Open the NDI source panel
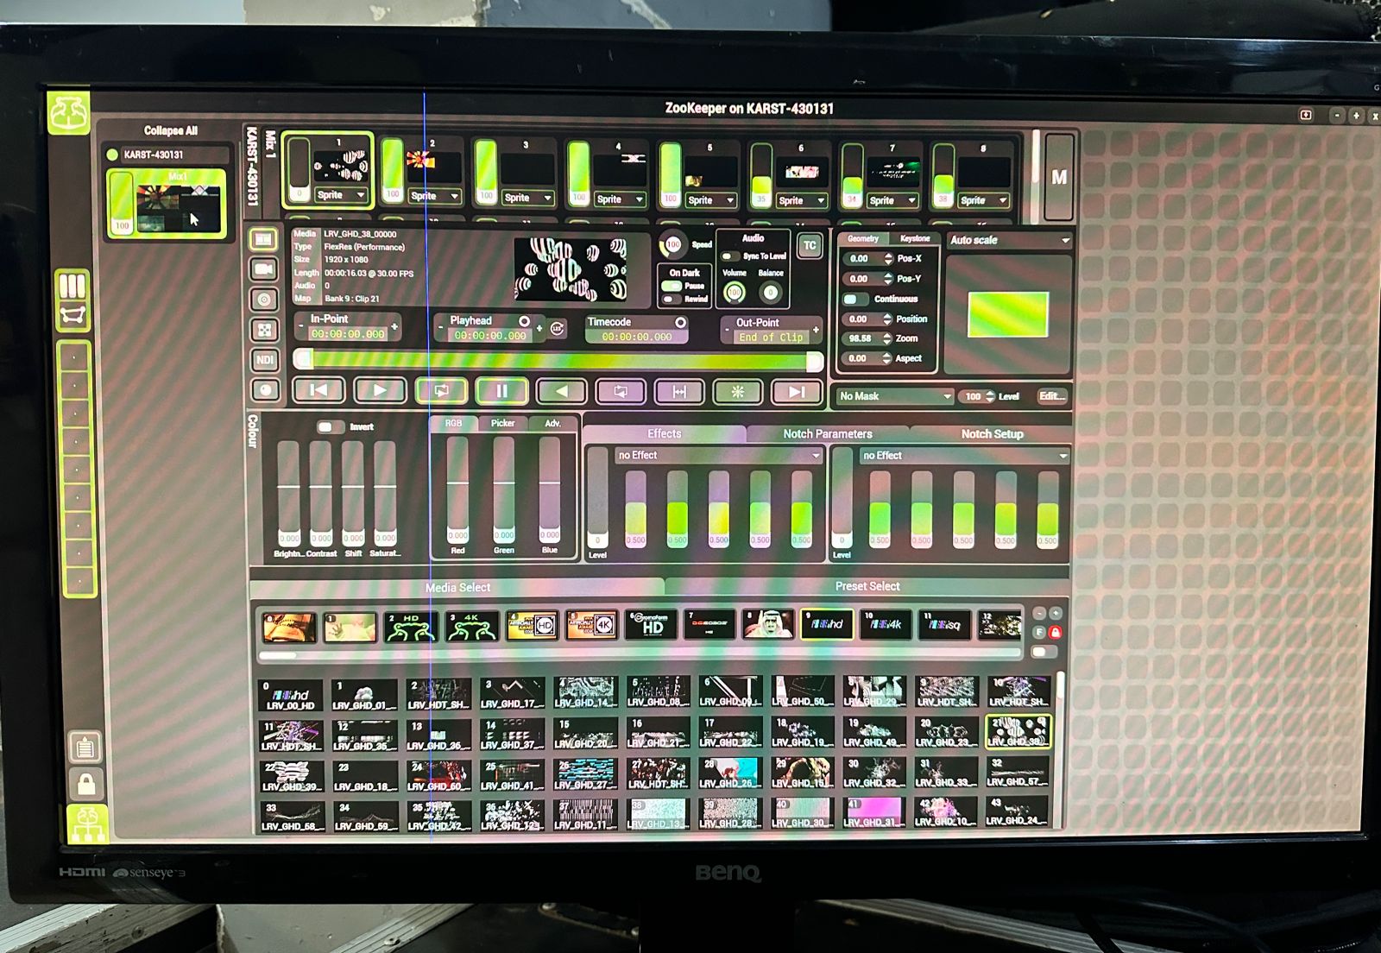Image resolution: width=1381 pixels, height=953 pixels. pos(264,359)
